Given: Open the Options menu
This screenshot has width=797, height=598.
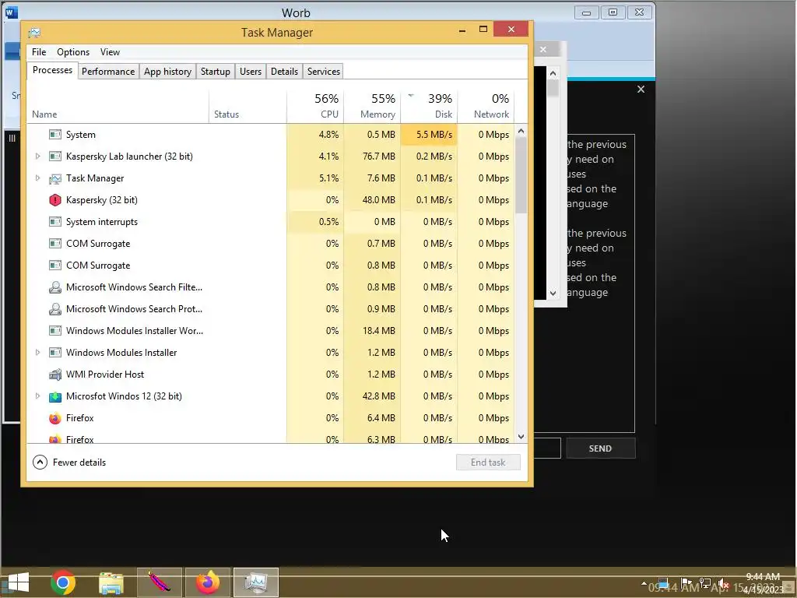Looking at the screenshot, I should pos(73,52).
